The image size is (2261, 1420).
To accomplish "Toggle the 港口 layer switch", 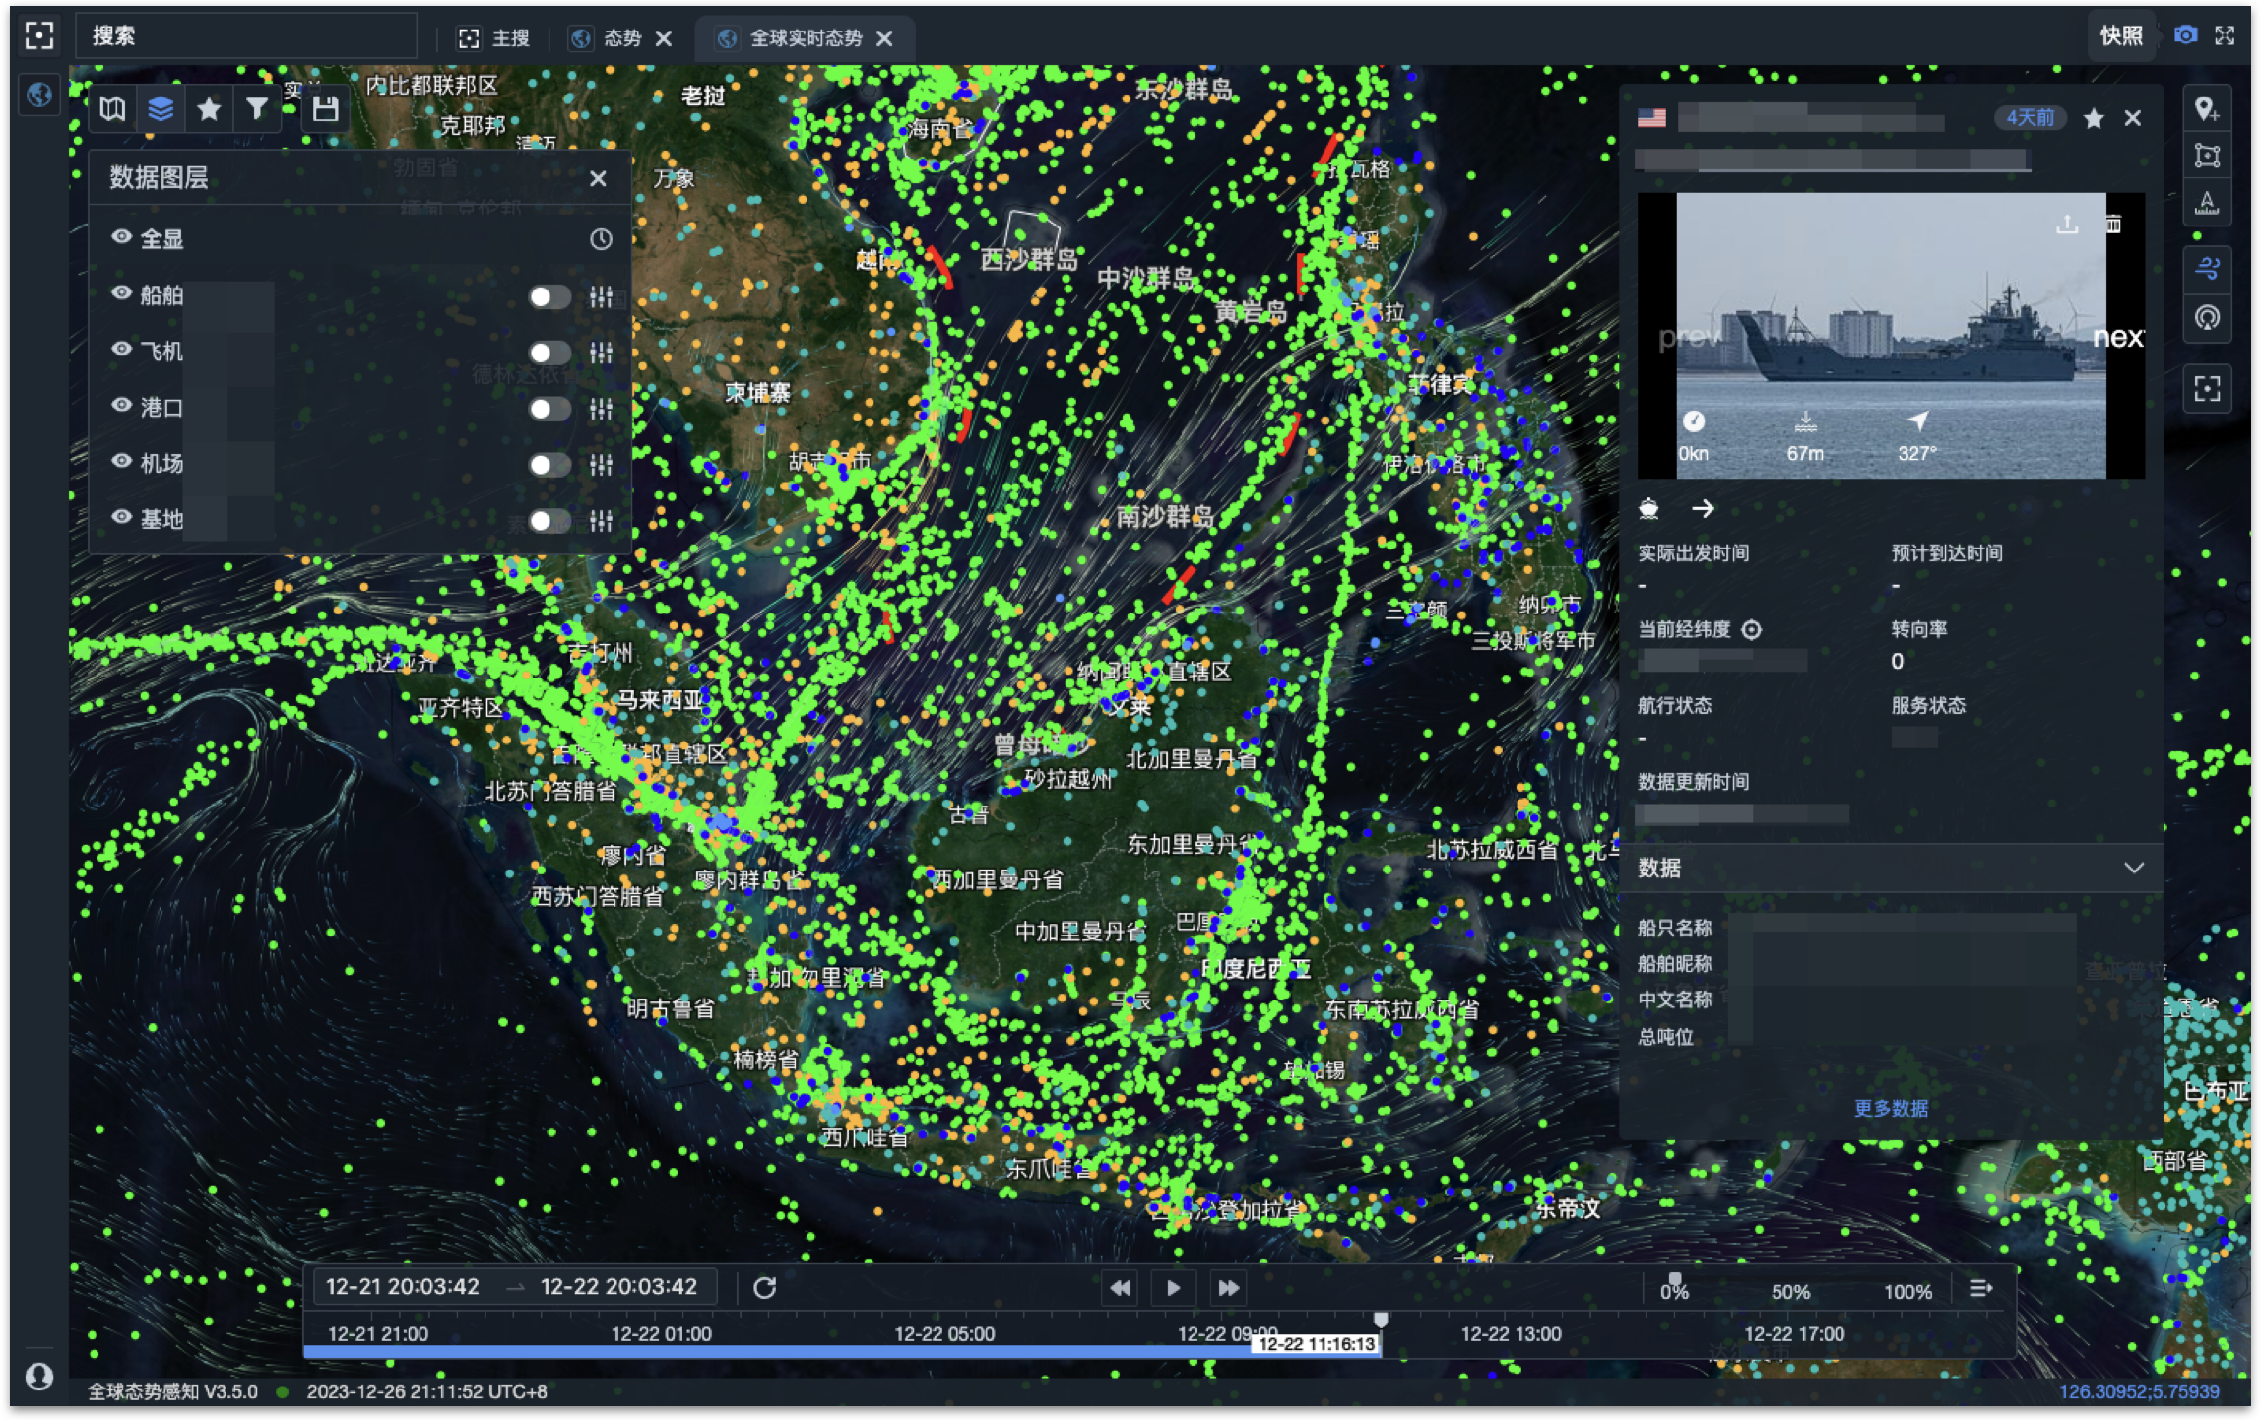I will point(549,409).
